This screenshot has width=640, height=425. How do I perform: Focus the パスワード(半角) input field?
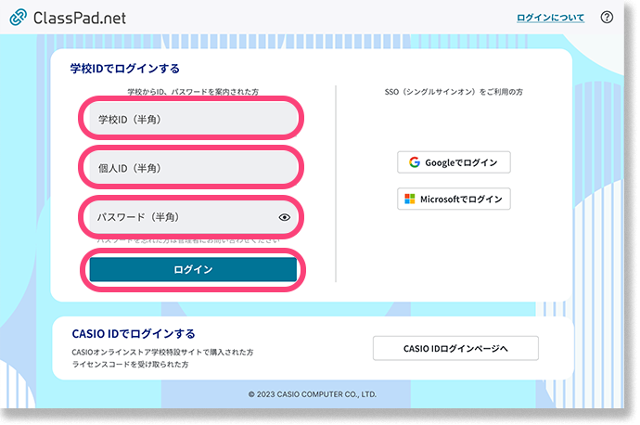click(193, 217)
